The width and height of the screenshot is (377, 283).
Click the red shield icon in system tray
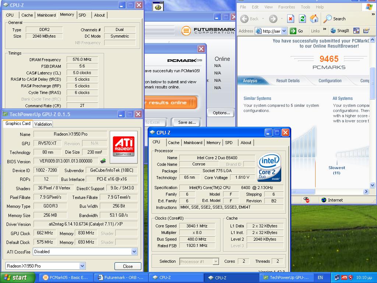350,277
